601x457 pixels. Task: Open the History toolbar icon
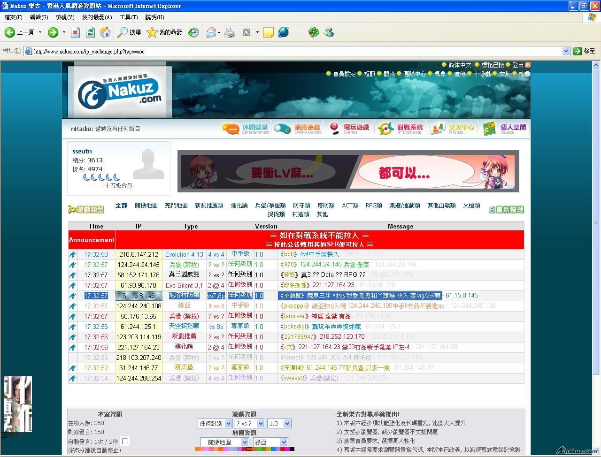(x=193, y=32)
